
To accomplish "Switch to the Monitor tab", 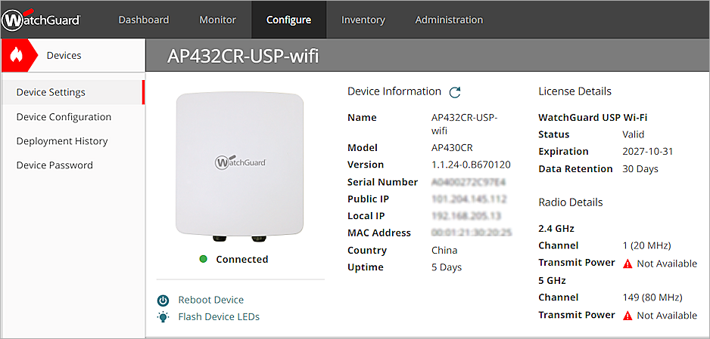I will click(x=217, y=20).
